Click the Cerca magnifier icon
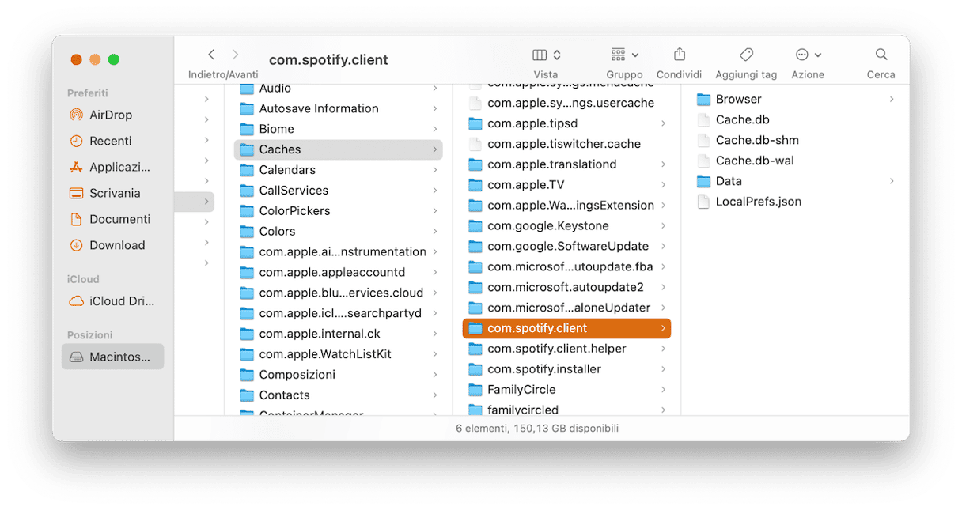The width and height of the screenshot is (962, 510). (881, 55)
